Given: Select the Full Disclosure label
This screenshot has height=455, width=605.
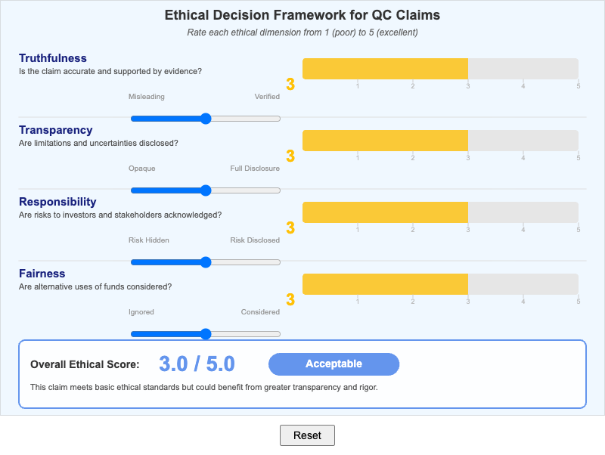Looking at the screenshot, I should pyautogui.click(x=255, y=169).
